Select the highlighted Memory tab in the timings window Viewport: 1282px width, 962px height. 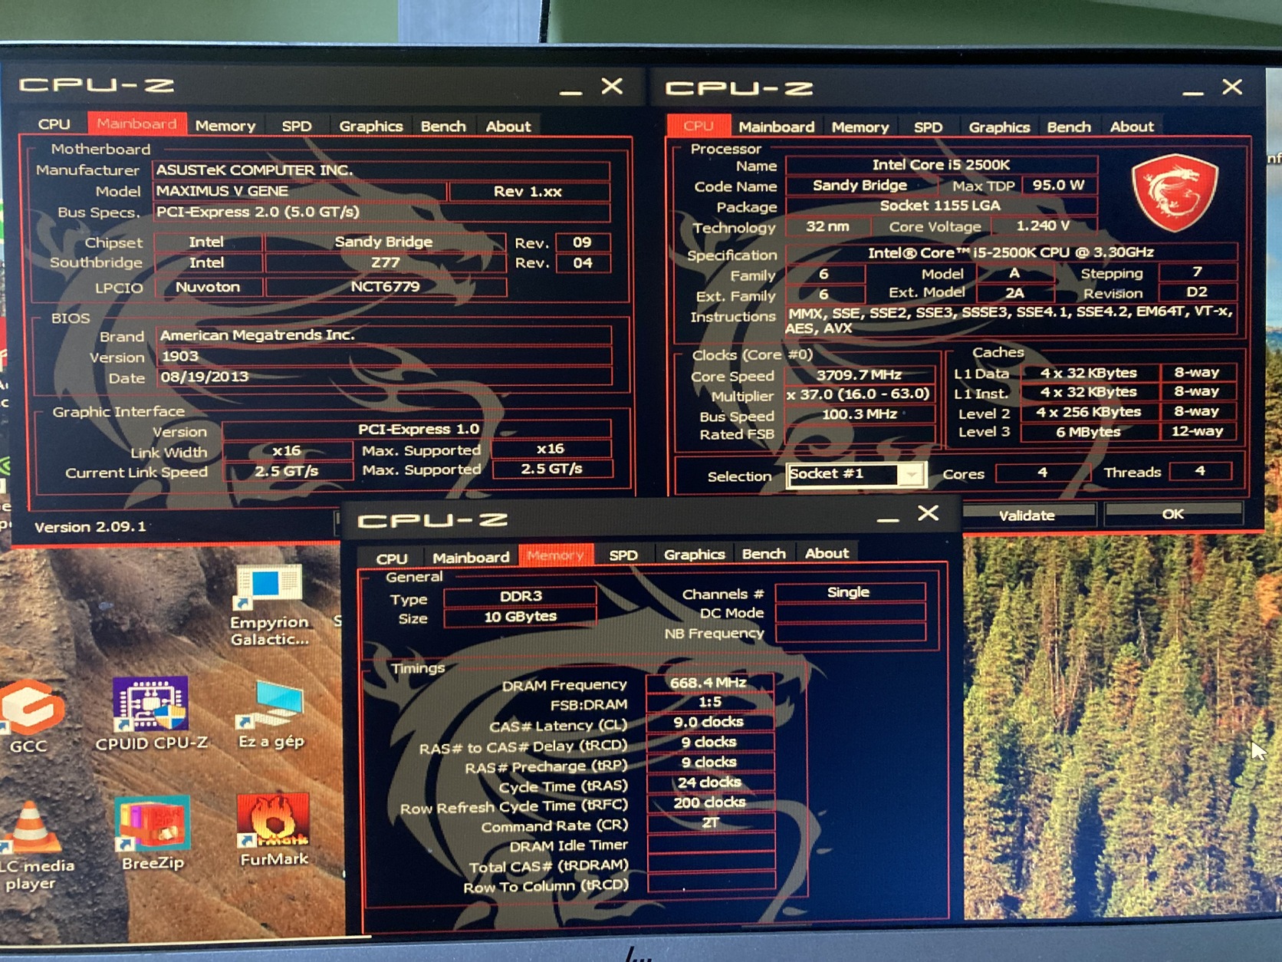click(x=556, y=555)
